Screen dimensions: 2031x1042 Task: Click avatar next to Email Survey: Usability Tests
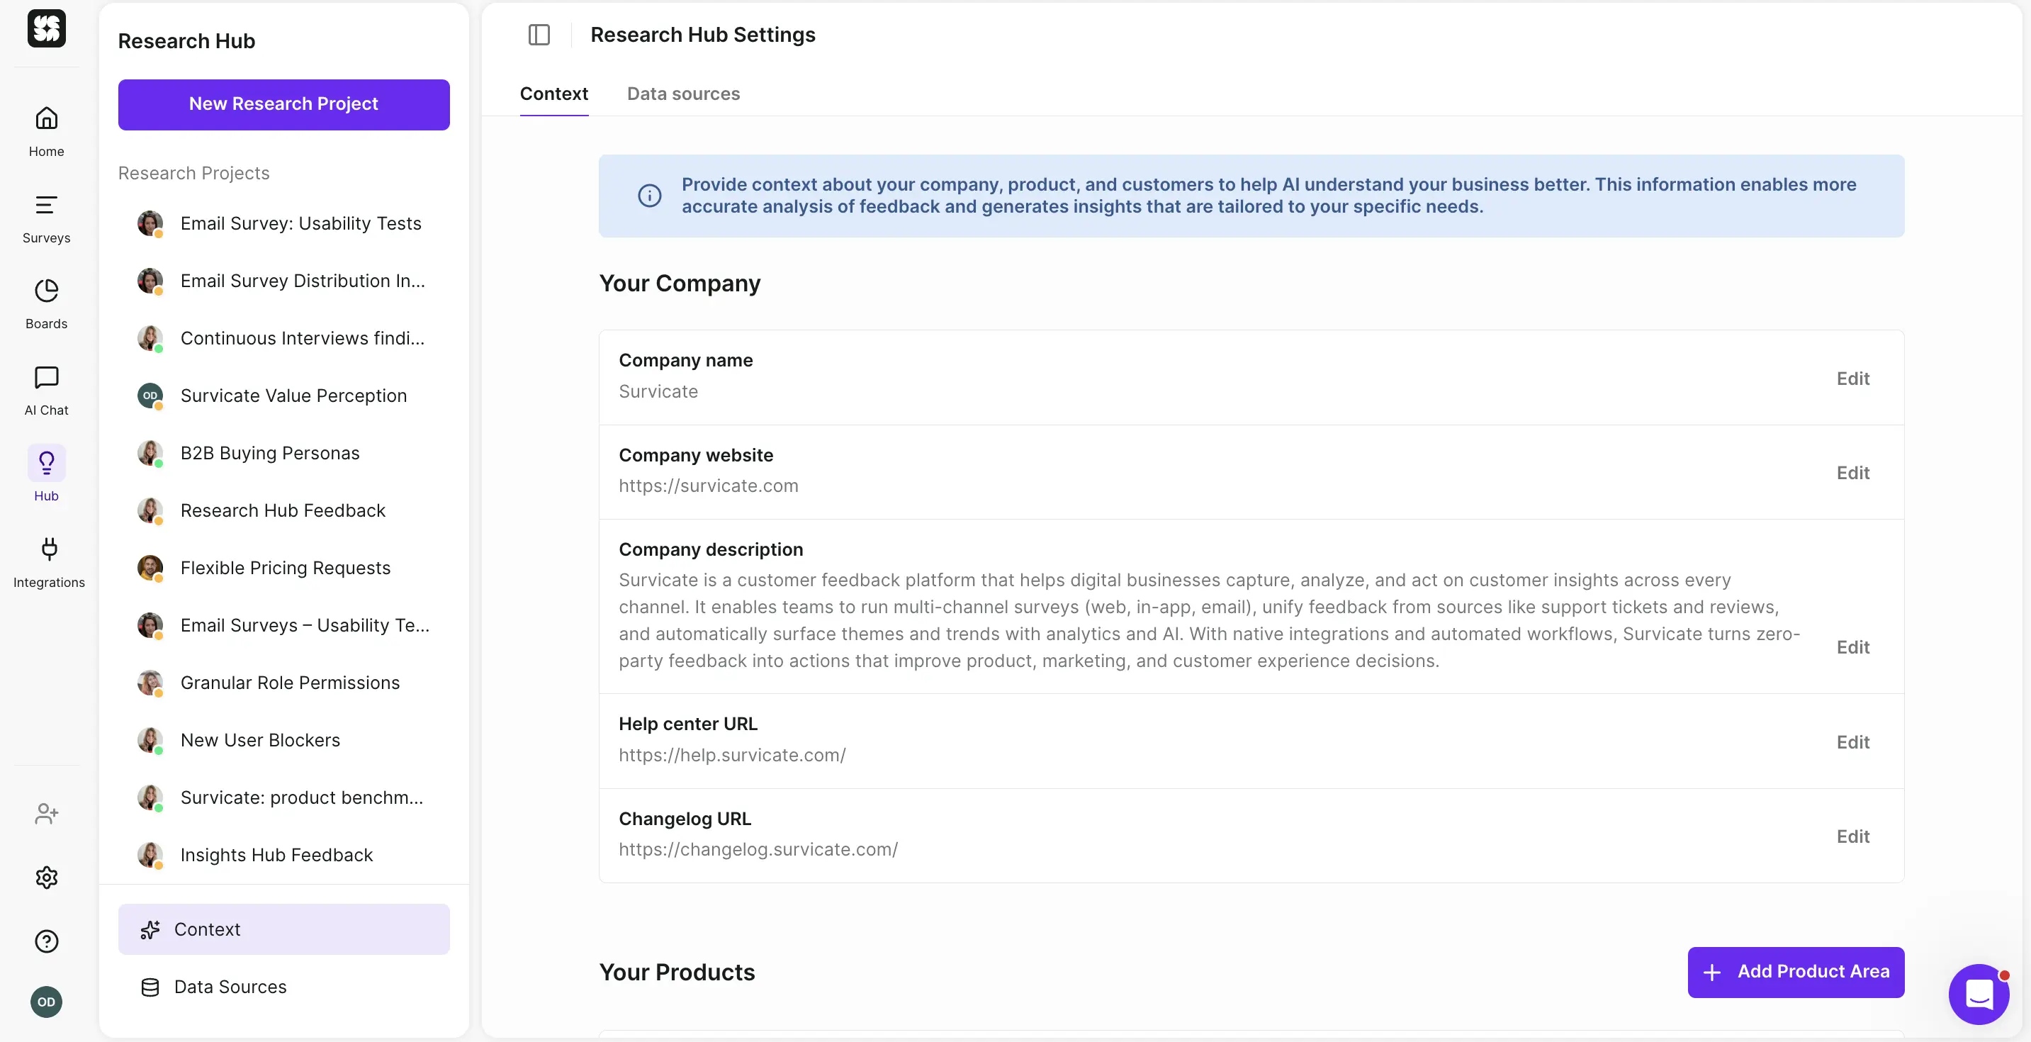pyautogui.click(x=150, y=223)
